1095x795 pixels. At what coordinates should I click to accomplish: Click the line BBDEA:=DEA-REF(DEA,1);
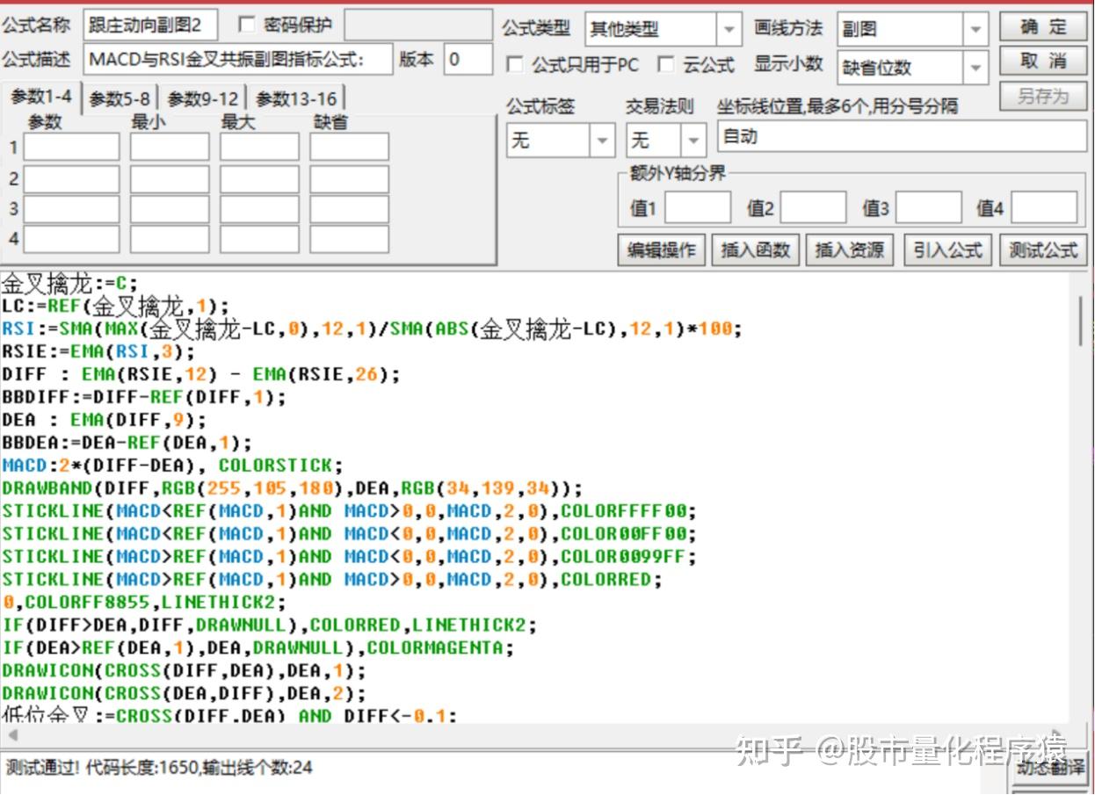tap(127, 443)
